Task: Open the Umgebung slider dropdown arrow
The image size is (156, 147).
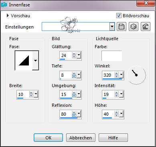Action: point(79,94)
